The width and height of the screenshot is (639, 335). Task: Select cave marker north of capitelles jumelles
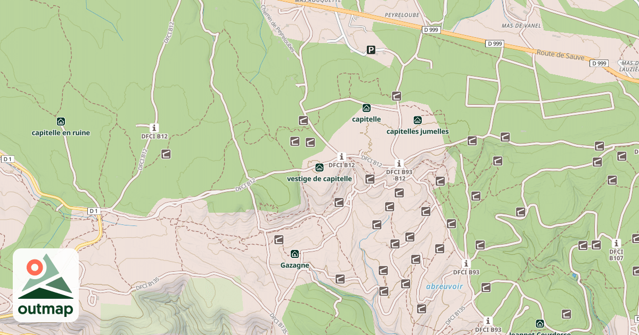(396, 96)
